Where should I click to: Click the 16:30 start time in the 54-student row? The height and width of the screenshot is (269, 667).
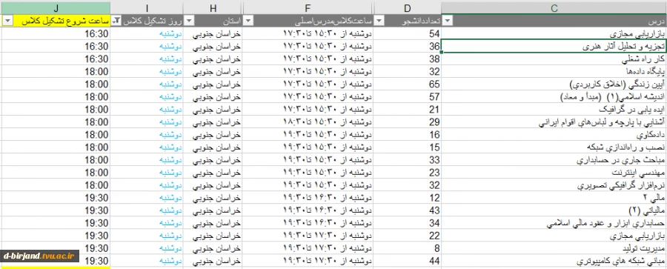[56, 33]
